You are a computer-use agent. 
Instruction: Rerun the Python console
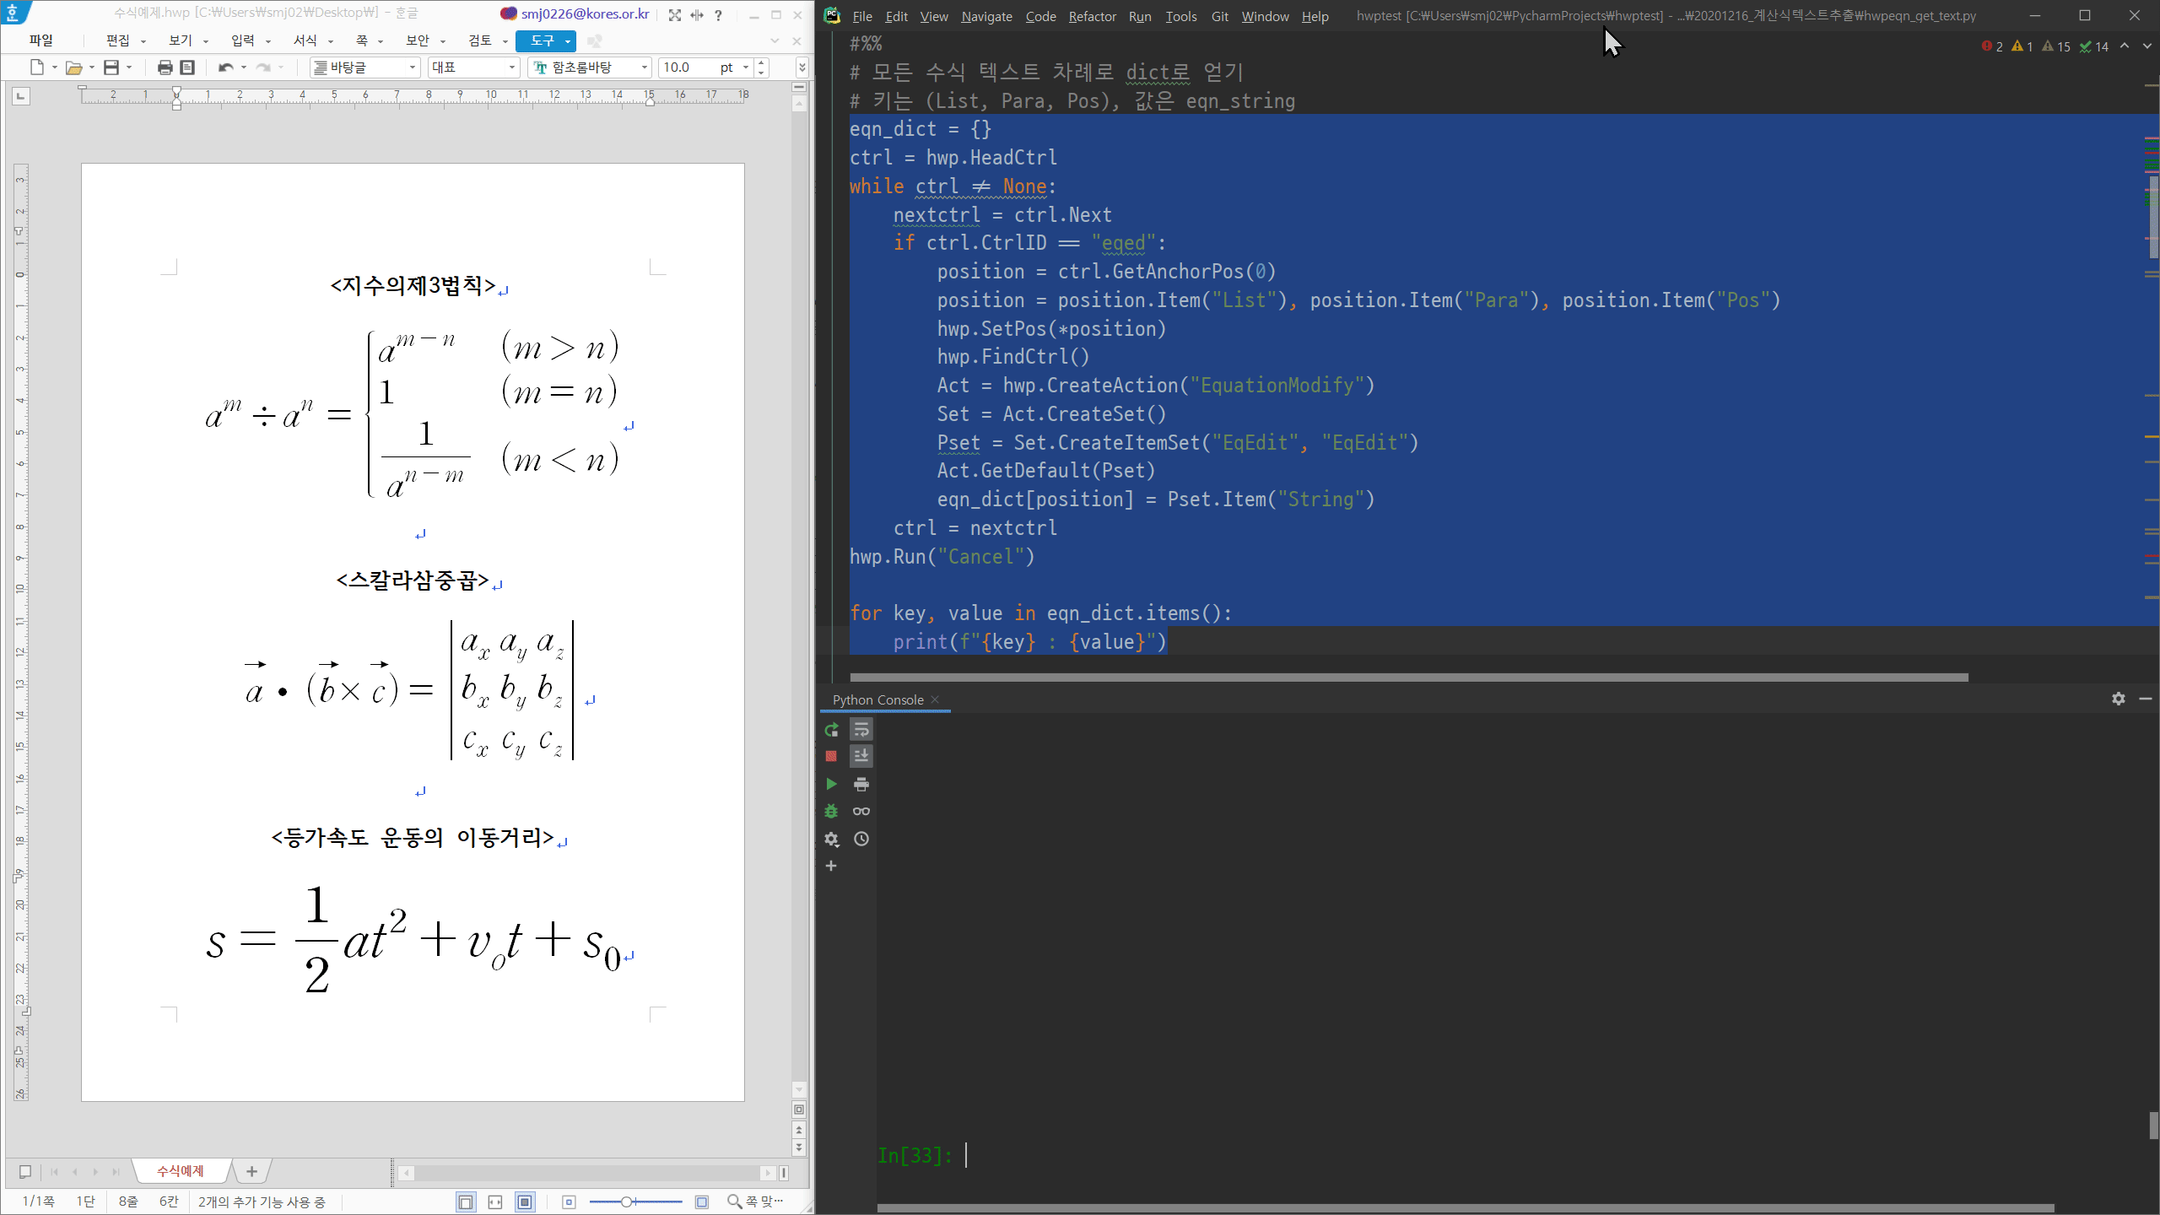click(x=831, y=730)
